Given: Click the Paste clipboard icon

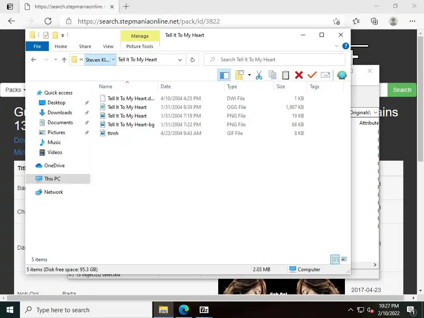Looking at the screenshot, I should pos(286,75).
